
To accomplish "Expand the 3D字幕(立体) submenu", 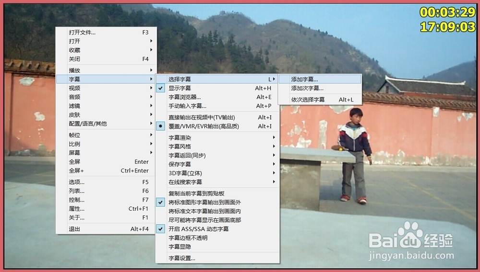I will click(x=217, y=173).
